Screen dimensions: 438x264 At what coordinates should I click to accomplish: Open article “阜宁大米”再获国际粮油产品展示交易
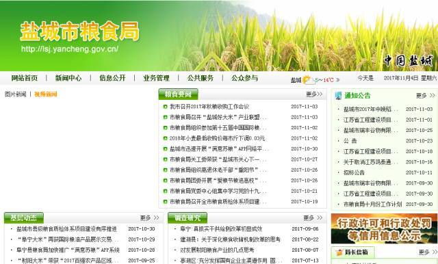[x=67, y=239]
